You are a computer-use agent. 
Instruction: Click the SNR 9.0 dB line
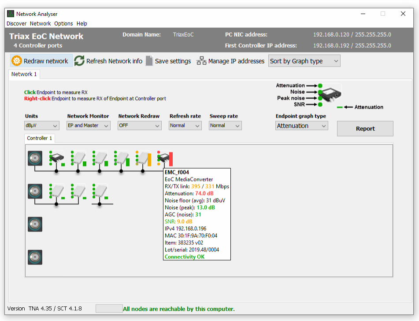click(x=178, y=221)
